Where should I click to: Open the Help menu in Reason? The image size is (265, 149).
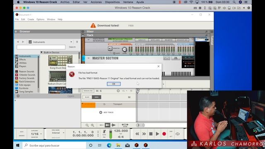tap(60, 19)
